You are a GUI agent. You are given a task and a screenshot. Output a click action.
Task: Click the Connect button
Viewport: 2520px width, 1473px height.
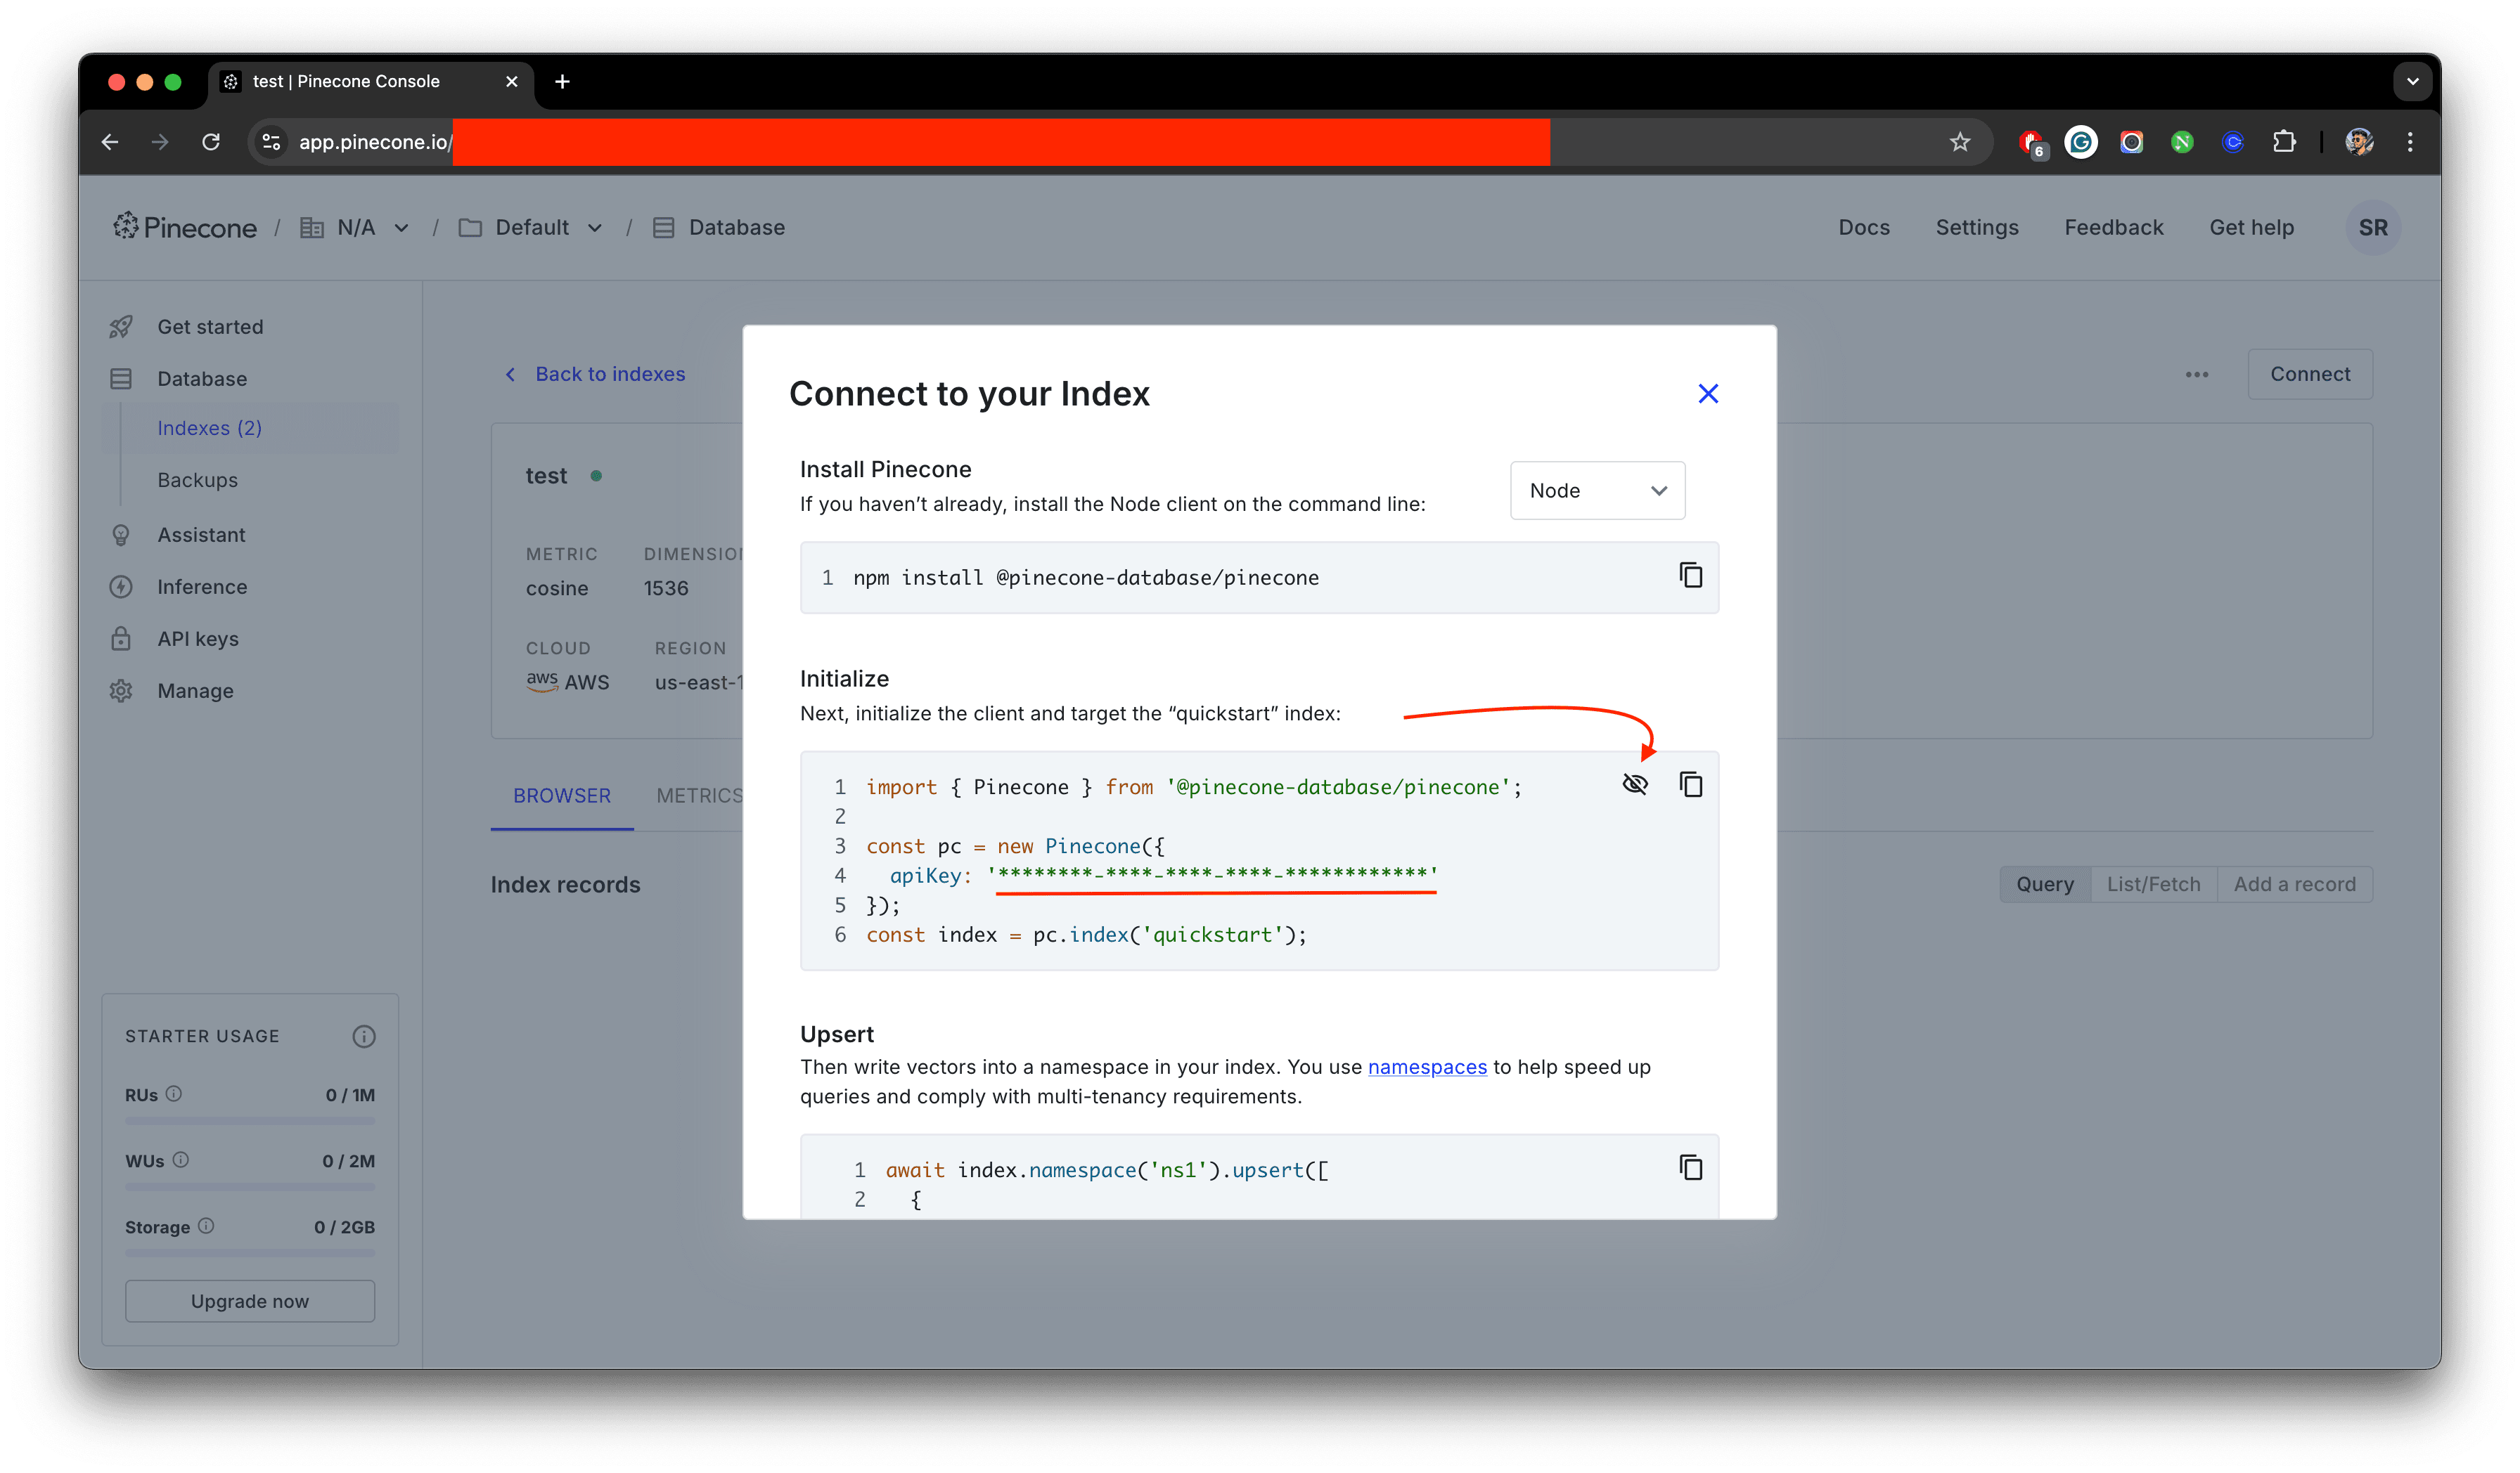pos(2310,374)
